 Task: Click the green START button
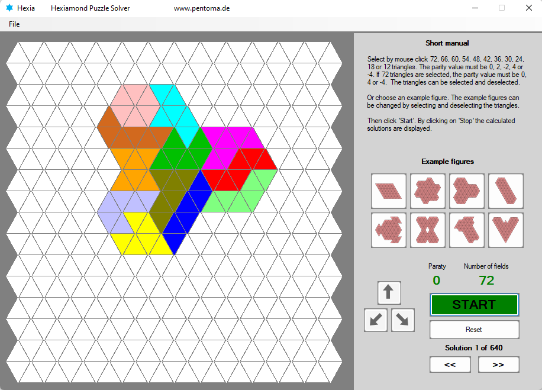[x=475, y=305]
